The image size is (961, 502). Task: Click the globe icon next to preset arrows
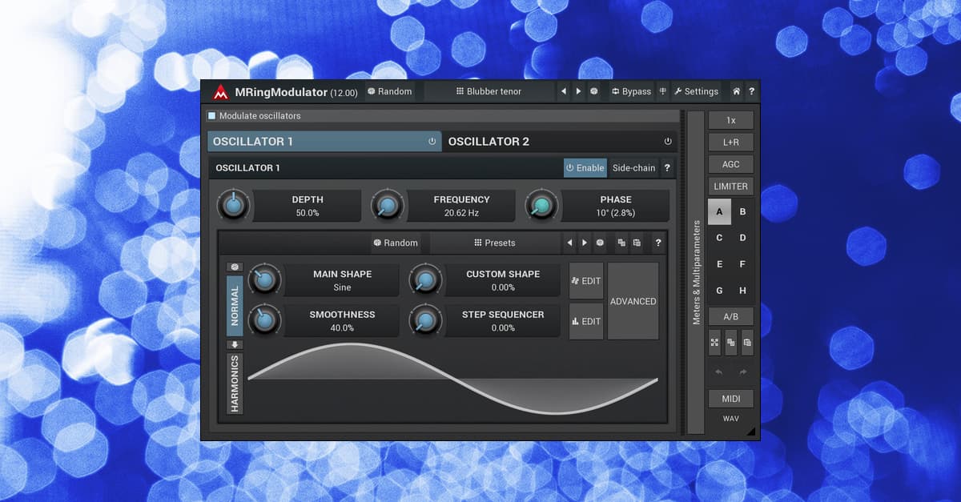pos(594,91)
